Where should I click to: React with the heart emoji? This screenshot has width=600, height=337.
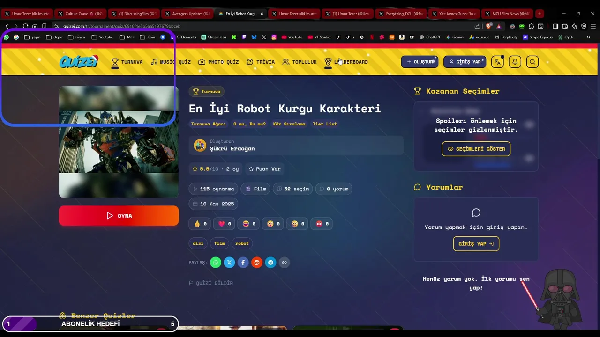point(224,224)
